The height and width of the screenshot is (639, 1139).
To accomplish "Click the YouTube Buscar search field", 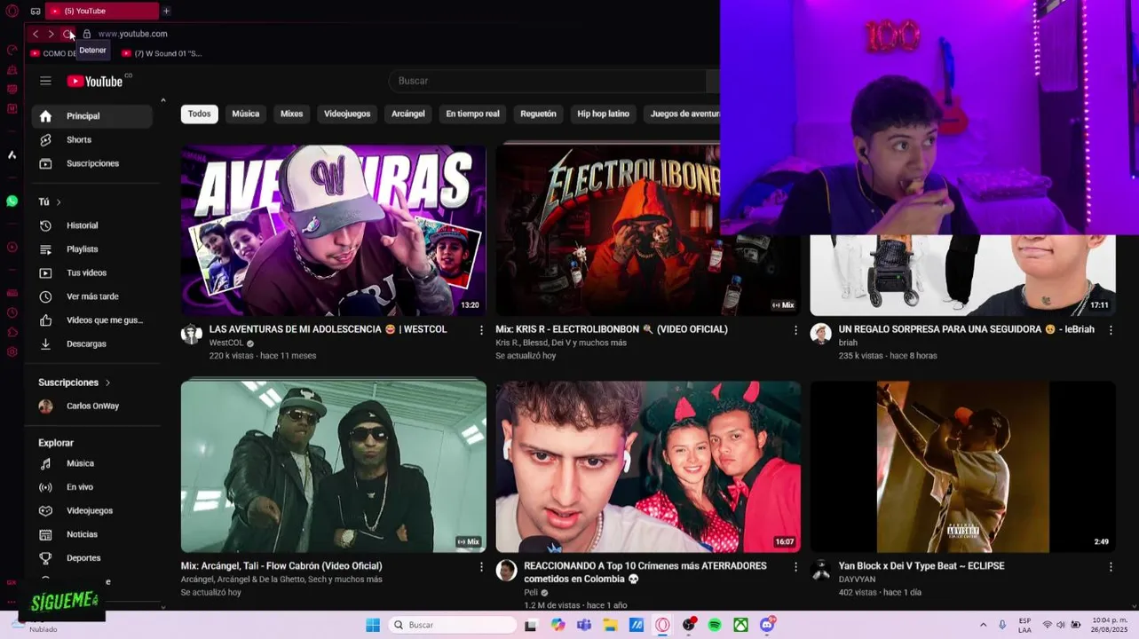I will pyautogui.click(x=548, y=81).
